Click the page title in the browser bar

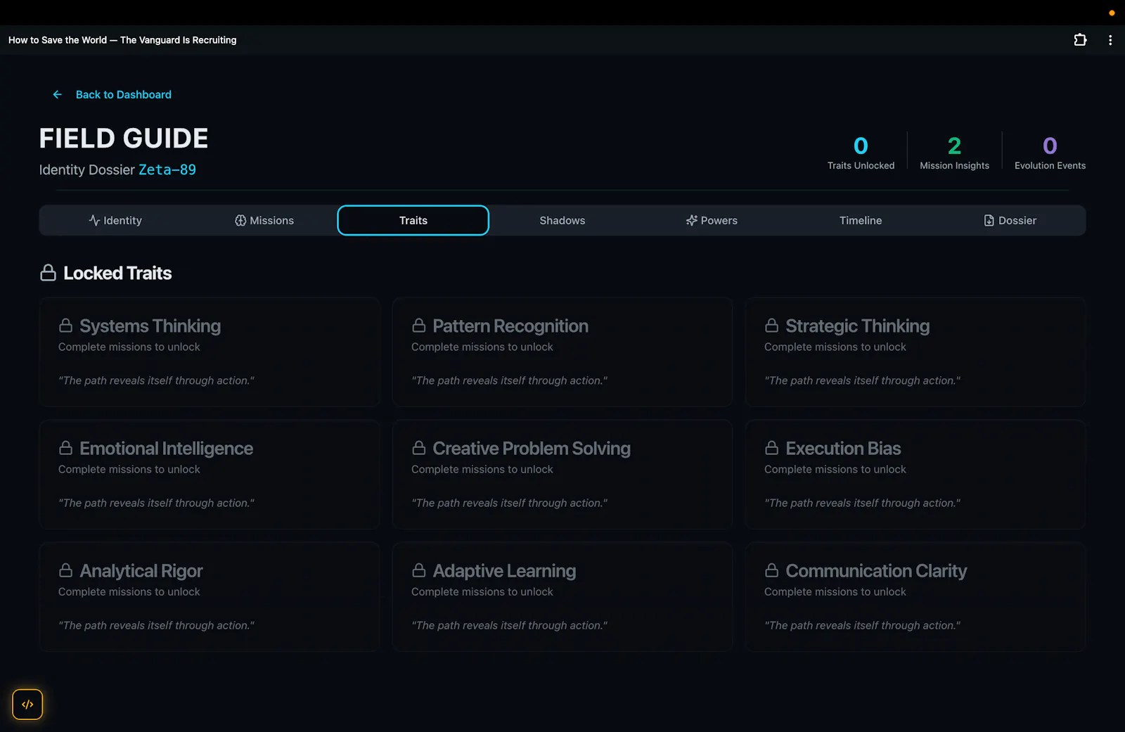(x=122, y=40)
